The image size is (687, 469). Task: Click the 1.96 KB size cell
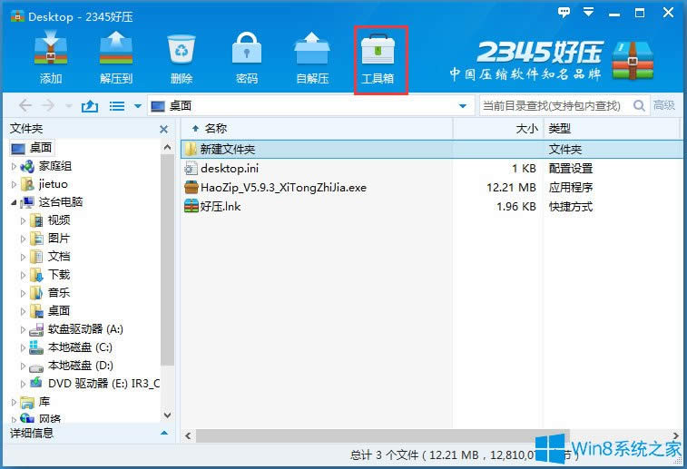516,207
